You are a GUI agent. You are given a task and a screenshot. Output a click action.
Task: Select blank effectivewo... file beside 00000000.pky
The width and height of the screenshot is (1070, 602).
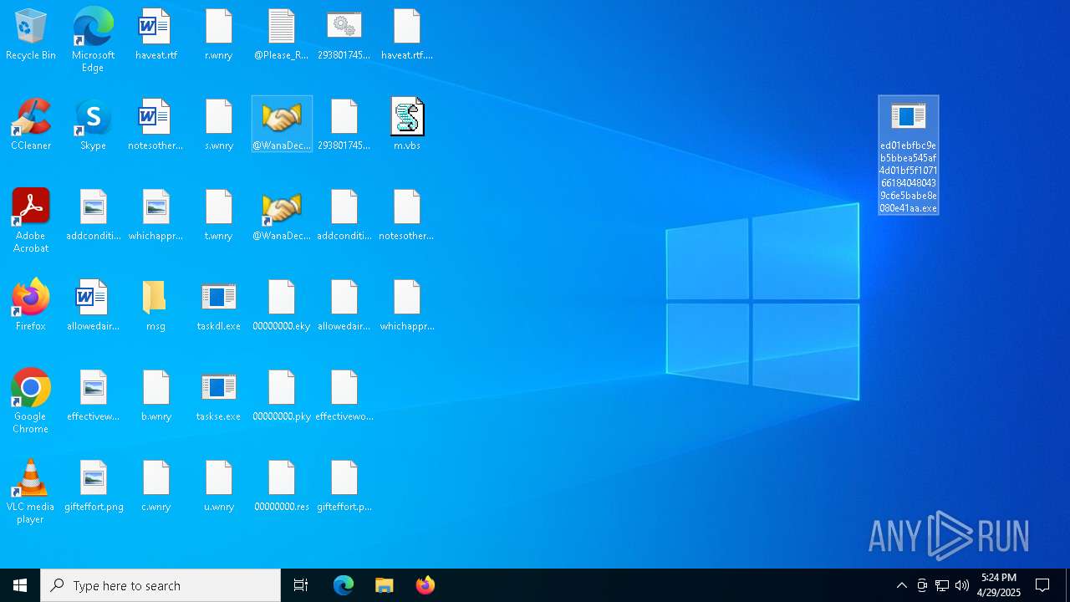[x=344, y=396]
